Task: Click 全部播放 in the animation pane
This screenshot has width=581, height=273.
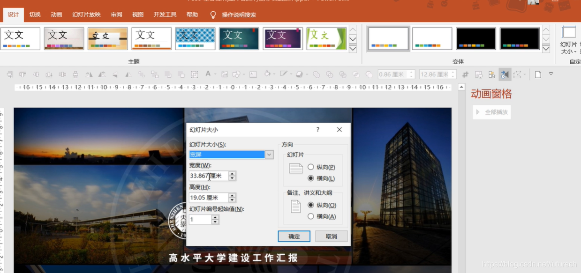Action: tap(491, 112)
